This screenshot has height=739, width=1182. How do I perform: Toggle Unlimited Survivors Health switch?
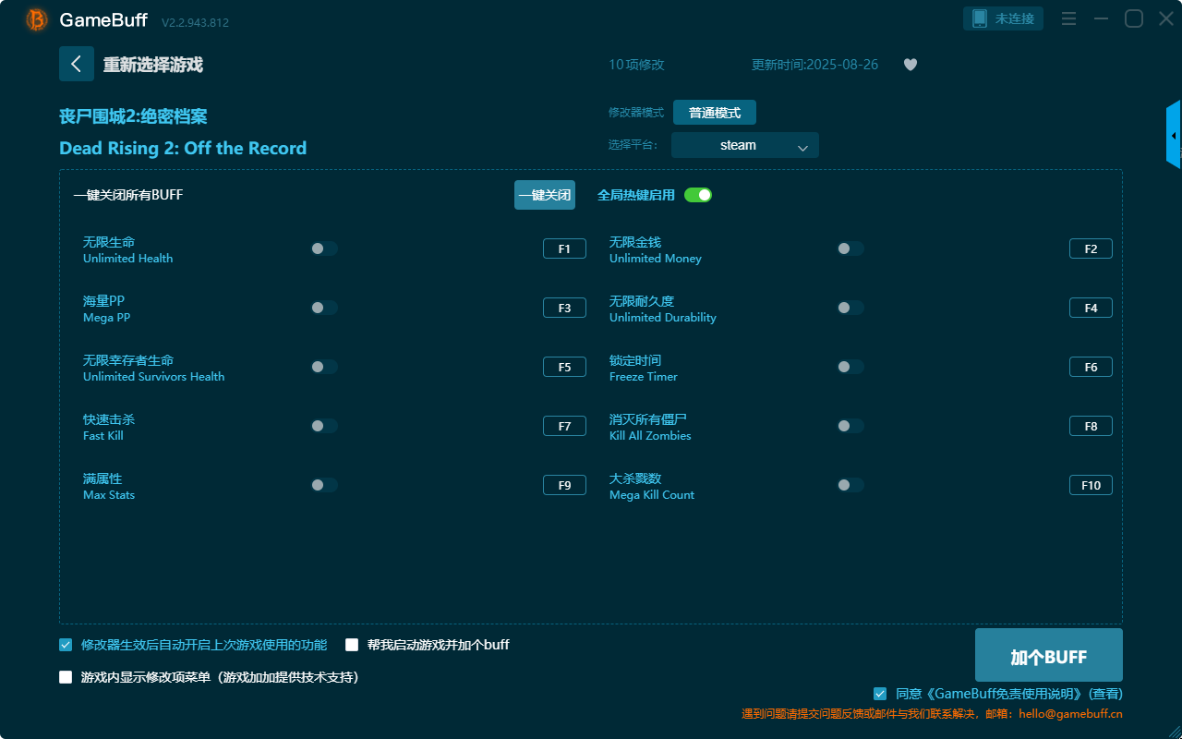click(x=324, y=367)
